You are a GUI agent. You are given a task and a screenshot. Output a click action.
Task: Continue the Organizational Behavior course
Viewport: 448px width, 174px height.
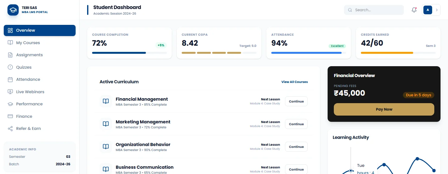pos(296,147)
